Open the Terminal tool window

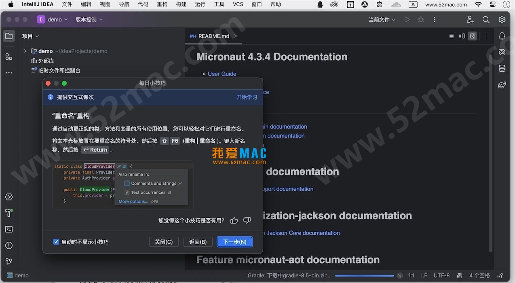coord(8,229)
